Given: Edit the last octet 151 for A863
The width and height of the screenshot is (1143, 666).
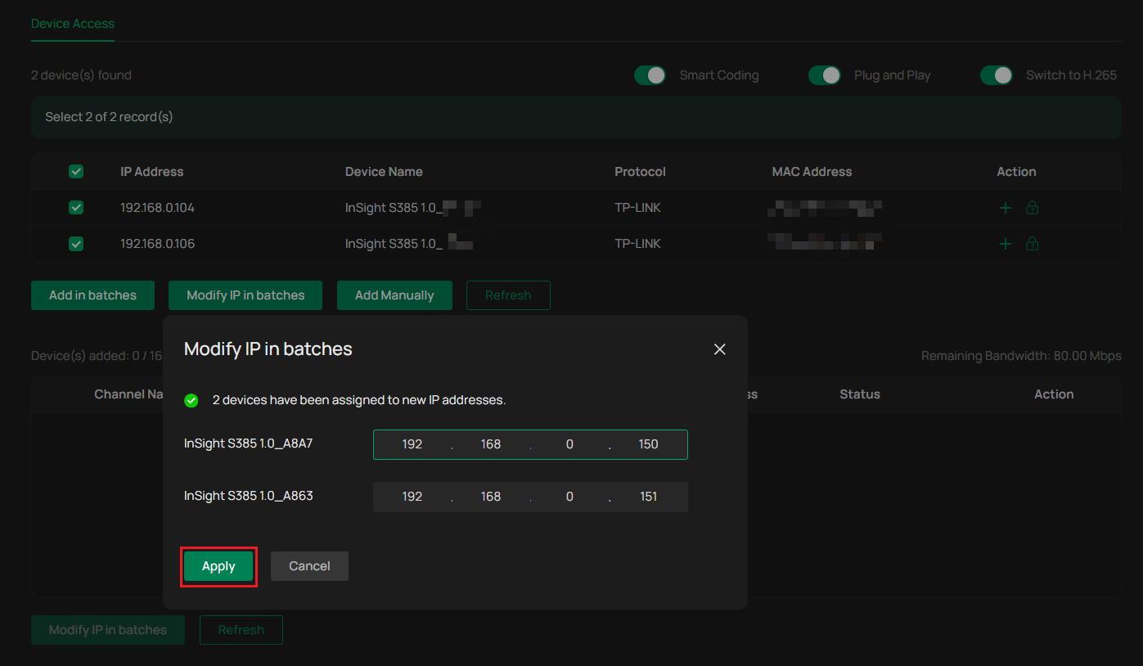Looking at the screenshot, I should [649, 497].
